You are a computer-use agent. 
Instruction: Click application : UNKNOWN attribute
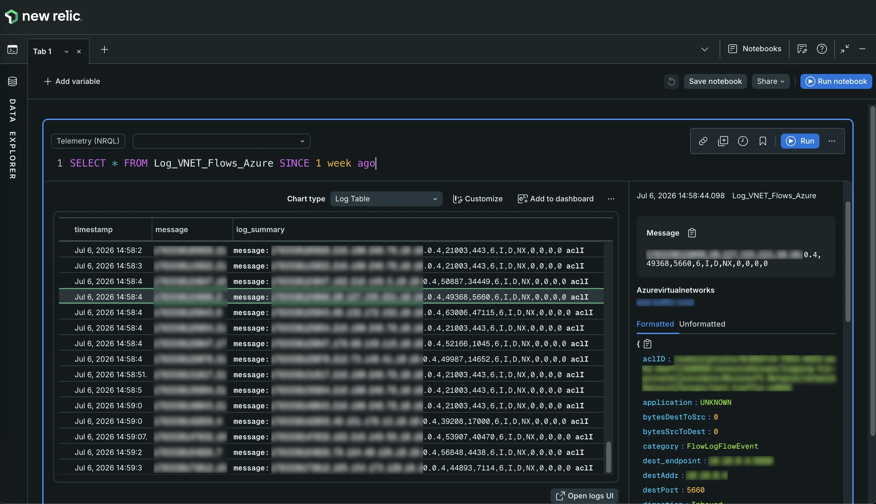coord(687,402)
